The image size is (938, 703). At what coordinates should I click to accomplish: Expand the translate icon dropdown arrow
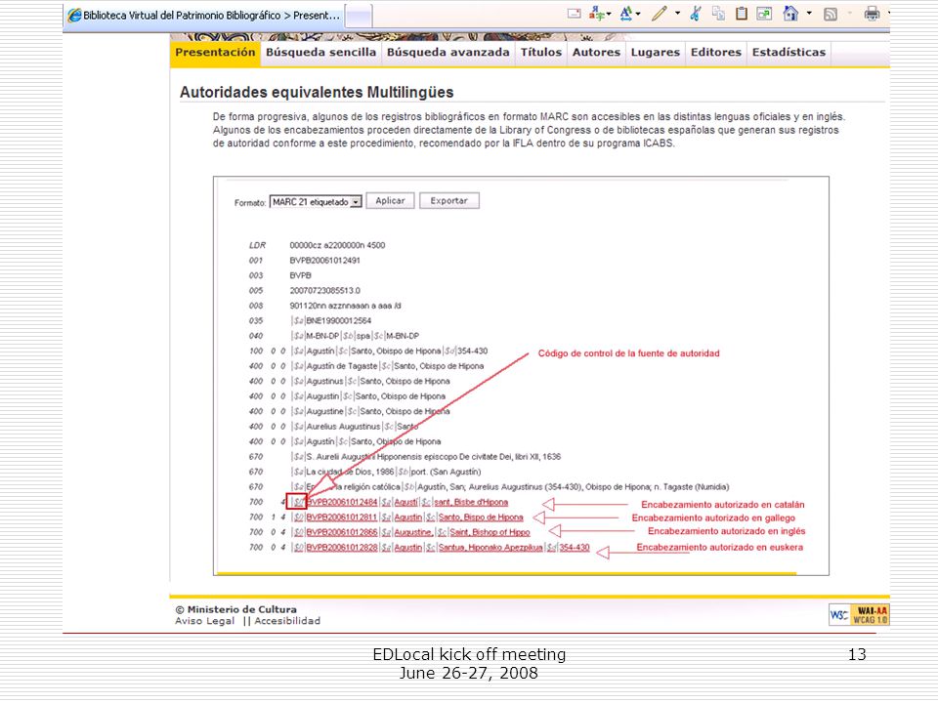click(x=609, y=13)
